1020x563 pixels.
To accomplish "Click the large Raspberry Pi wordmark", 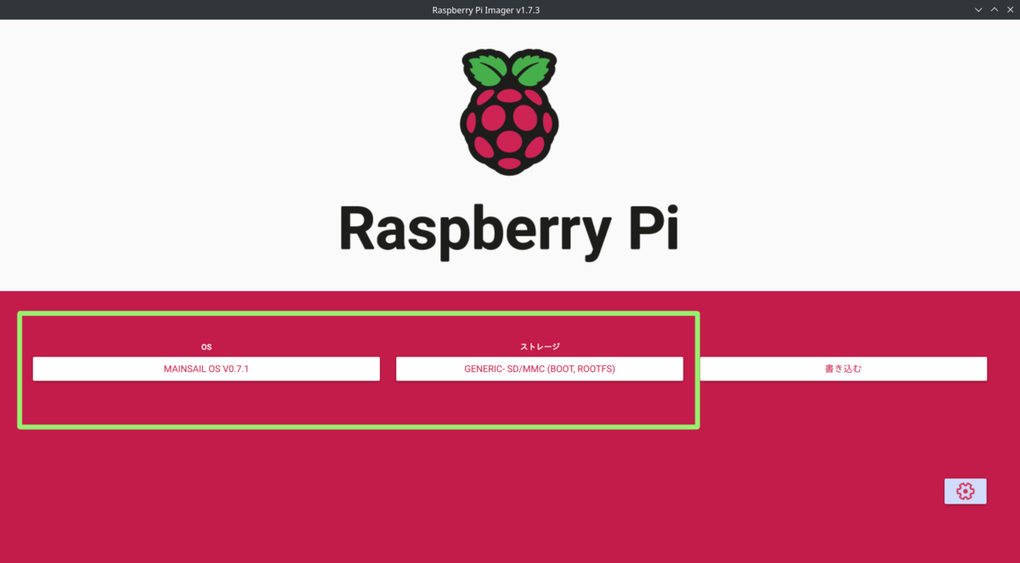I will pos(508,231).
